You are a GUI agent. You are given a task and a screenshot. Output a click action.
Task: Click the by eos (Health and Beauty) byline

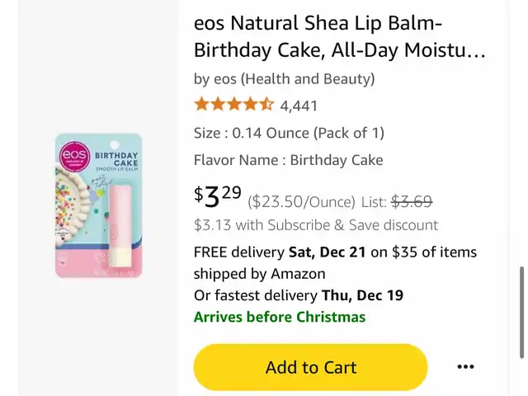[284, 79]
